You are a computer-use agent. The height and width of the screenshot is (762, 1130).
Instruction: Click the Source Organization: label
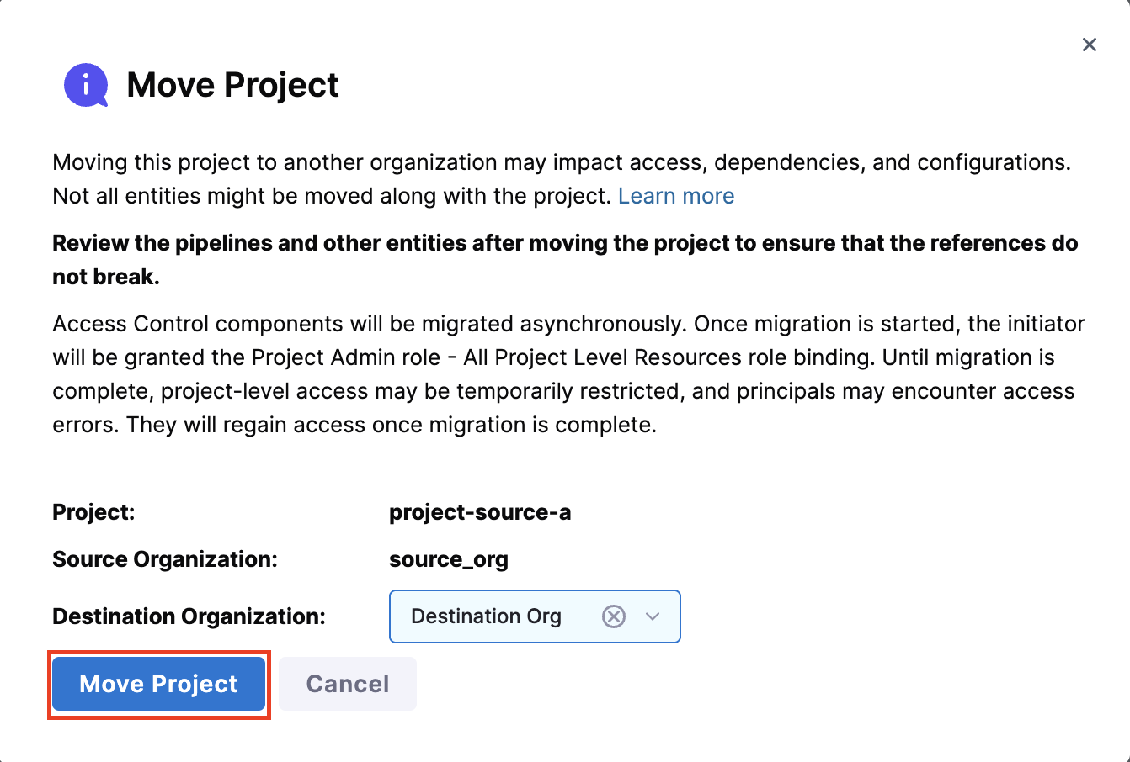[x=165, y=559]
